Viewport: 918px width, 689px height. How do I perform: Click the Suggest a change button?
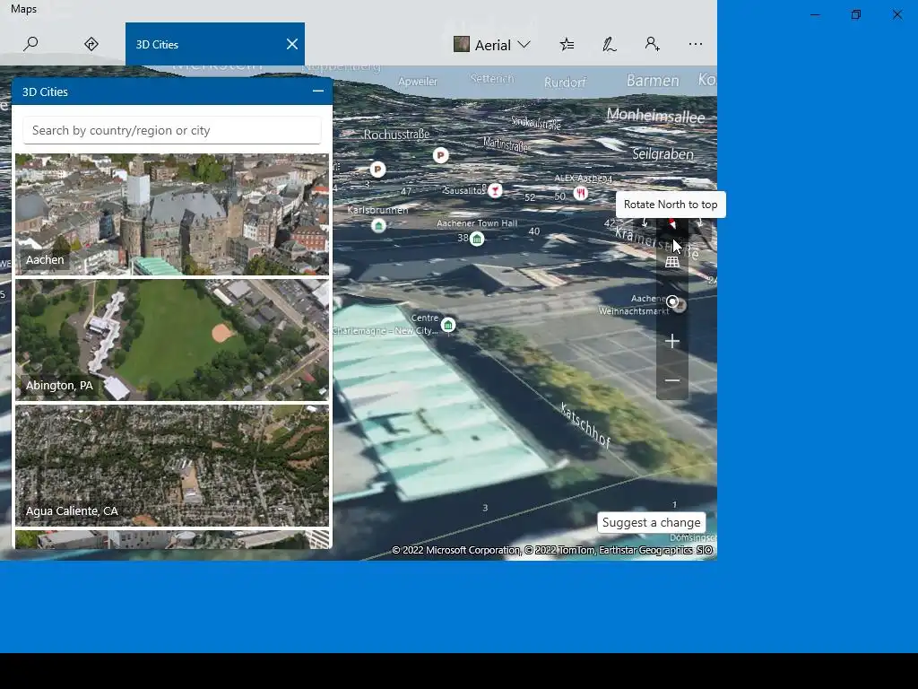click(651, 523)
